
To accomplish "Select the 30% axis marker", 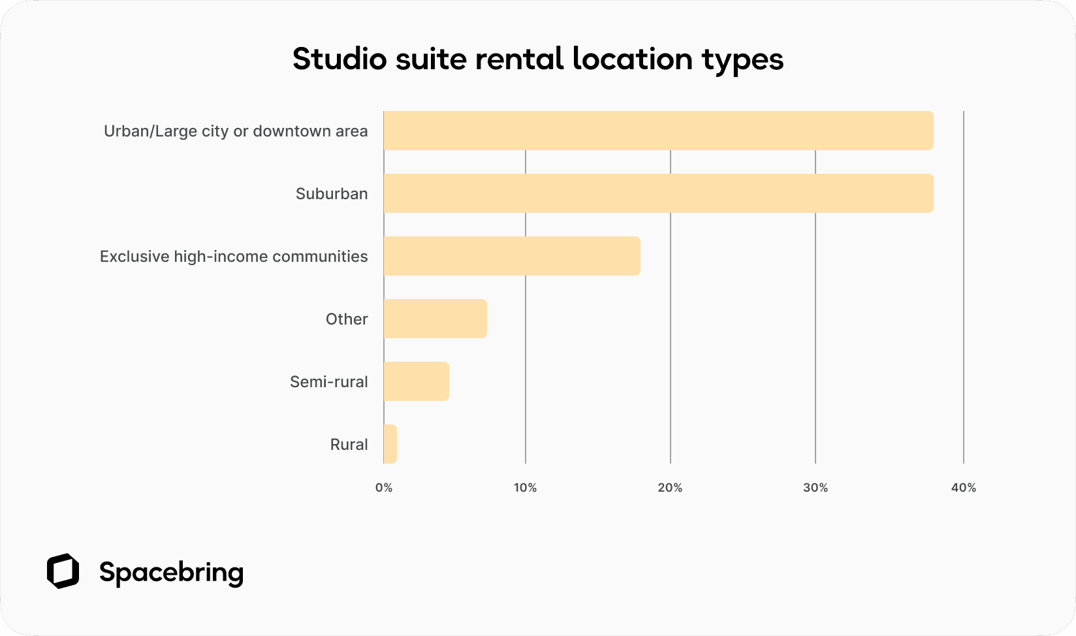I will tap(815, 486).
